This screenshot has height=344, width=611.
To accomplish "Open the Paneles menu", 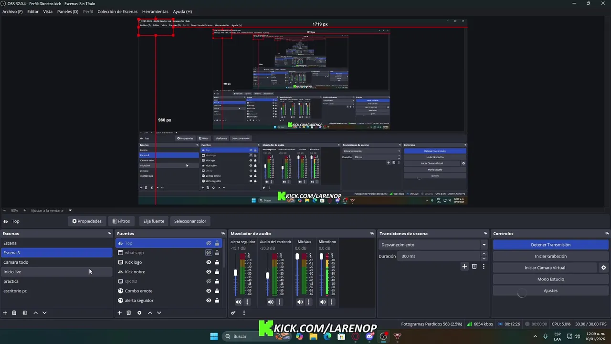I will tap(68, 11).
